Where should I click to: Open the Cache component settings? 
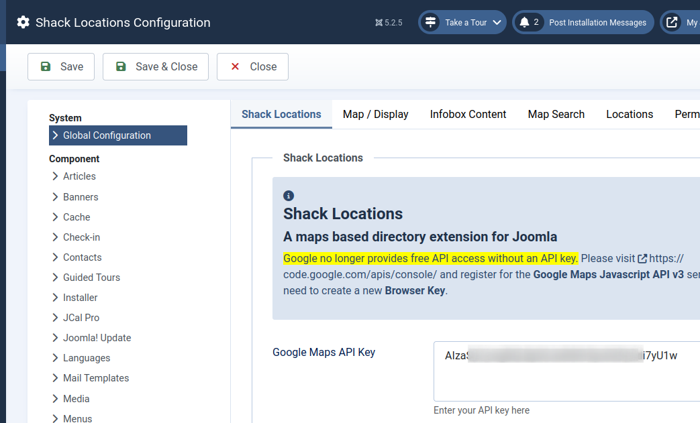[77, 217]
